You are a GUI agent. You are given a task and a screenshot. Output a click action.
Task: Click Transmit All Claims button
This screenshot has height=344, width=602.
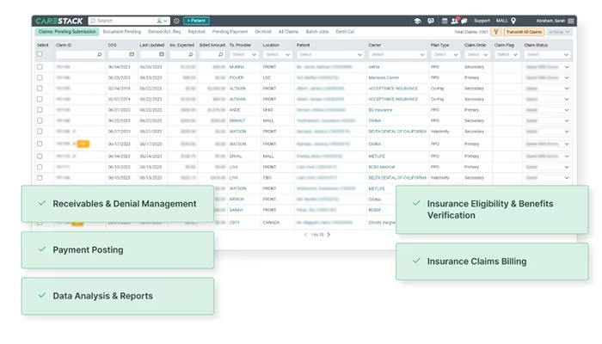click(x=524, y=32)
